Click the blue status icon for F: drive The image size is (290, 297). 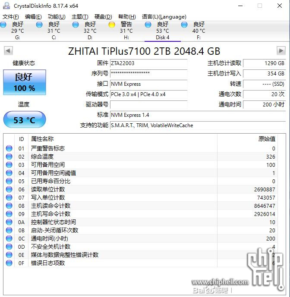tap(184, 25)
